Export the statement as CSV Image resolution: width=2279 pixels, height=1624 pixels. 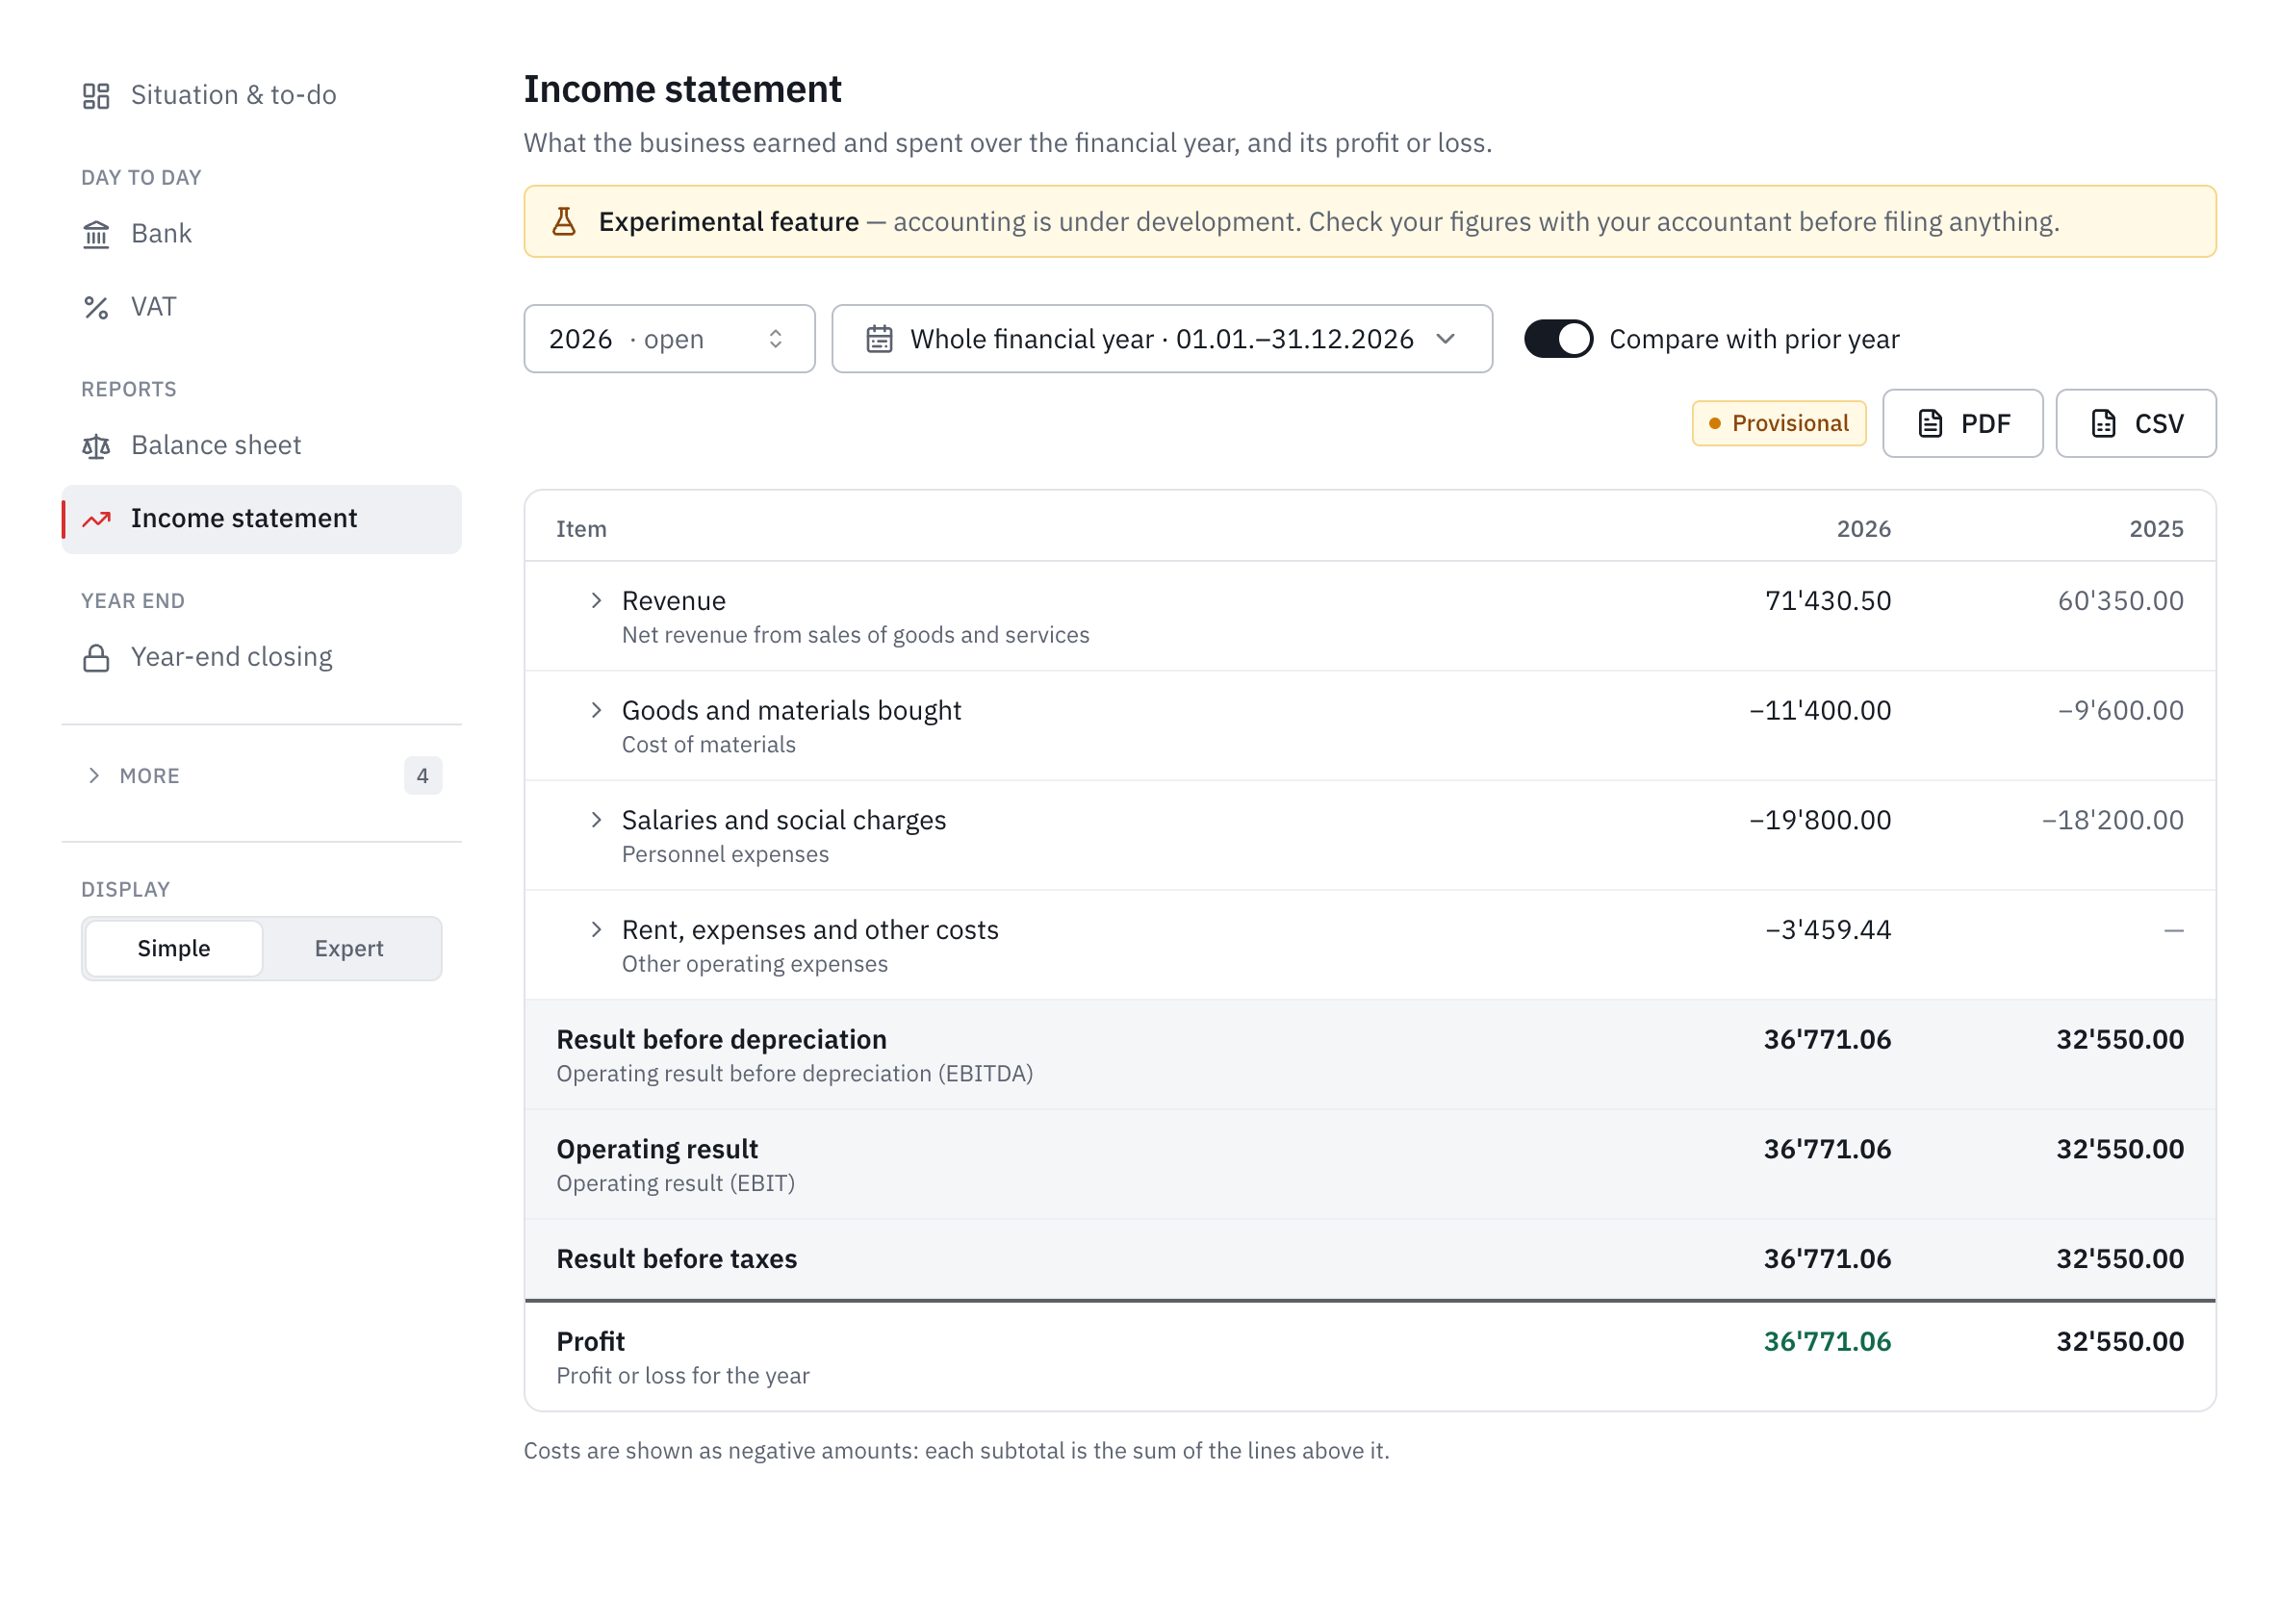[2136, 424]
